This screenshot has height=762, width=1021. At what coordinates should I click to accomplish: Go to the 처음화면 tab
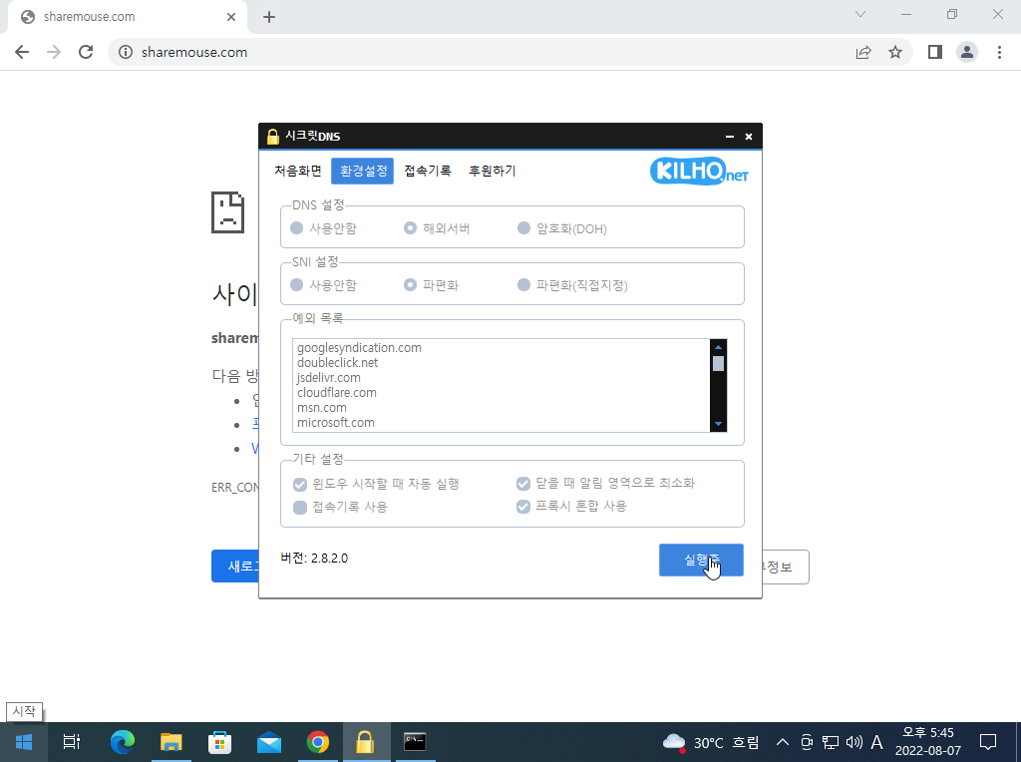(298, 171)
